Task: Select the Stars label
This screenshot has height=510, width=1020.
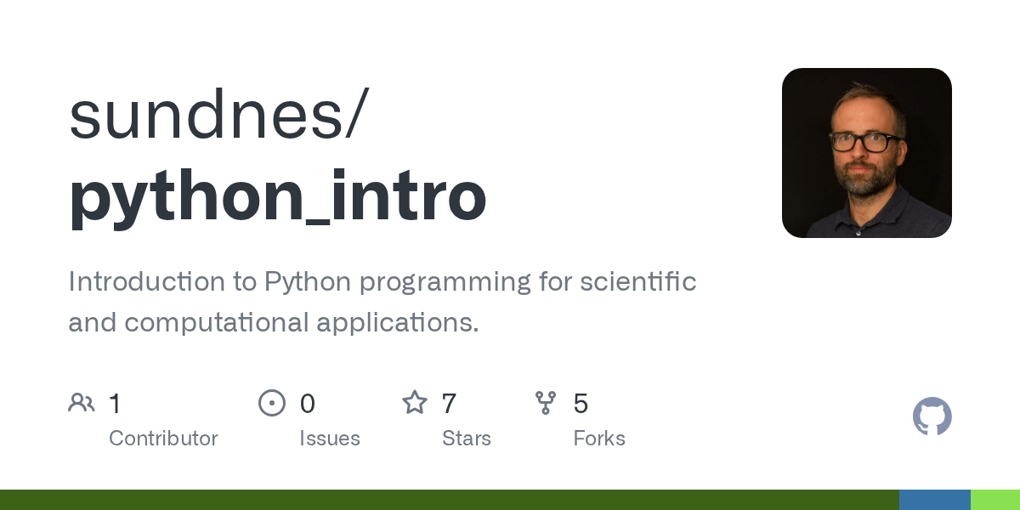Action: pos(467,439)
